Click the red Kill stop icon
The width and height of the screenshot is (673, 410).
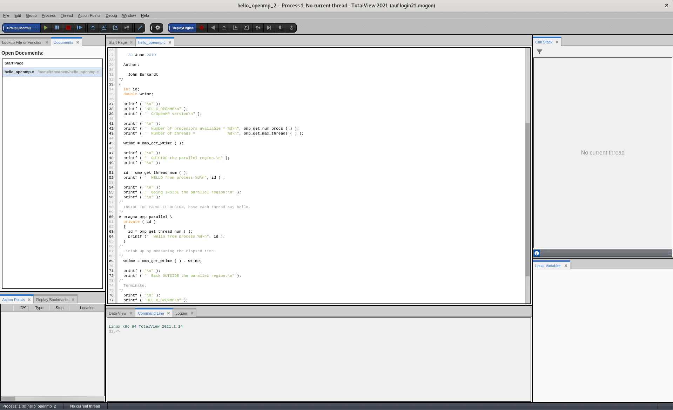pos(68,28)
